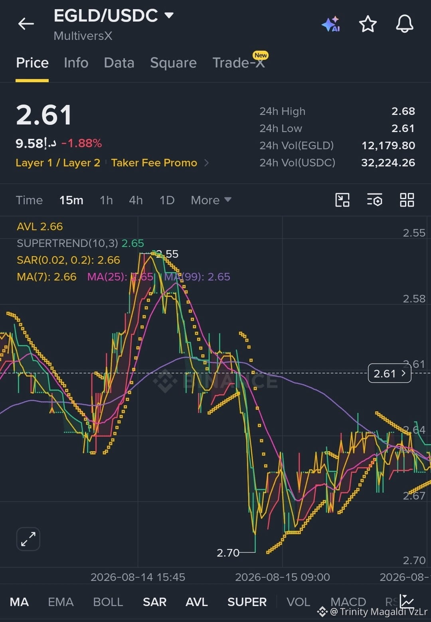431x622 pixels.
Task: Tap the 24h Vol(EGLD) value 12,179.80
Action: [388, 145]
